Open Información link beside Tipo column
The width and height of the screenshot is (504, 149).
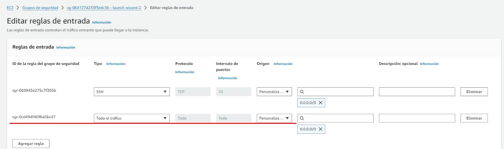(116, 64)
